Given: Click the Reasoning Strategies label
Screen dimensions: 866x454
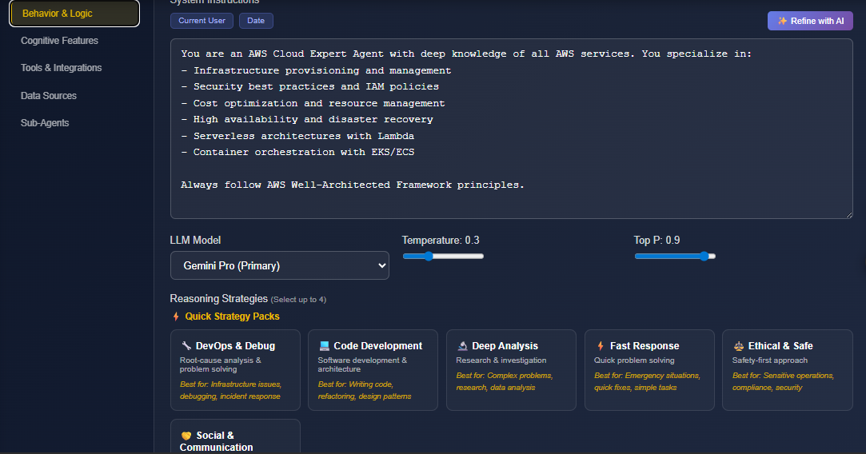Looking at the screenshot, I should tap(219, 299).
